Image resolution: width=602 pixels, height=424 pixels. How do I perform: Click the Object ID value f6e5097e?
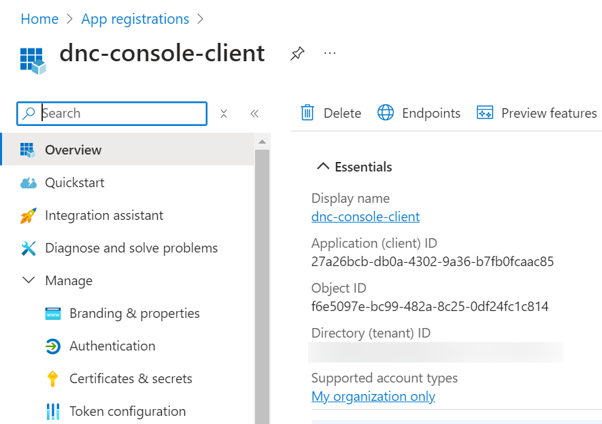(x=430, y=306)
